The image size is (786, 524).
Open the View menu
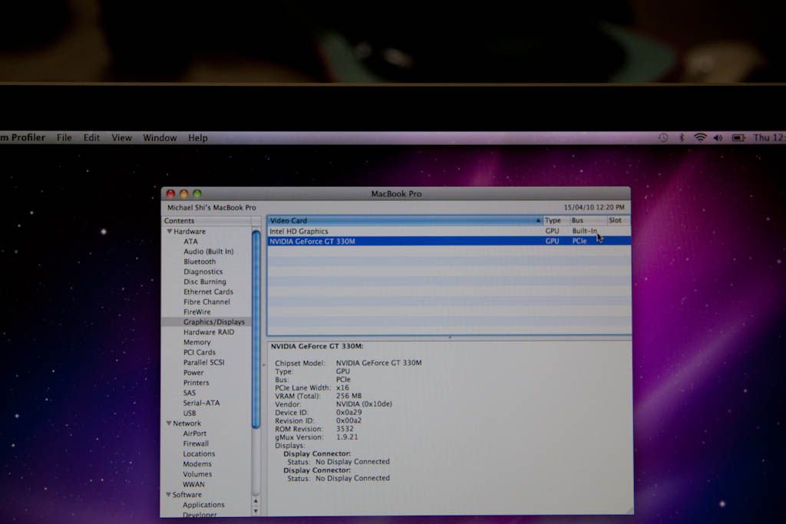121,138
